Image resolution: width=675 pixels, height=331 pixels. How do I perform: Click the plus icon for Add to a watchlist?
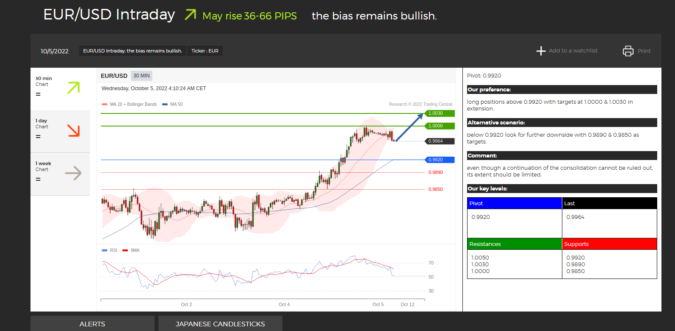[x=541, y=51]
